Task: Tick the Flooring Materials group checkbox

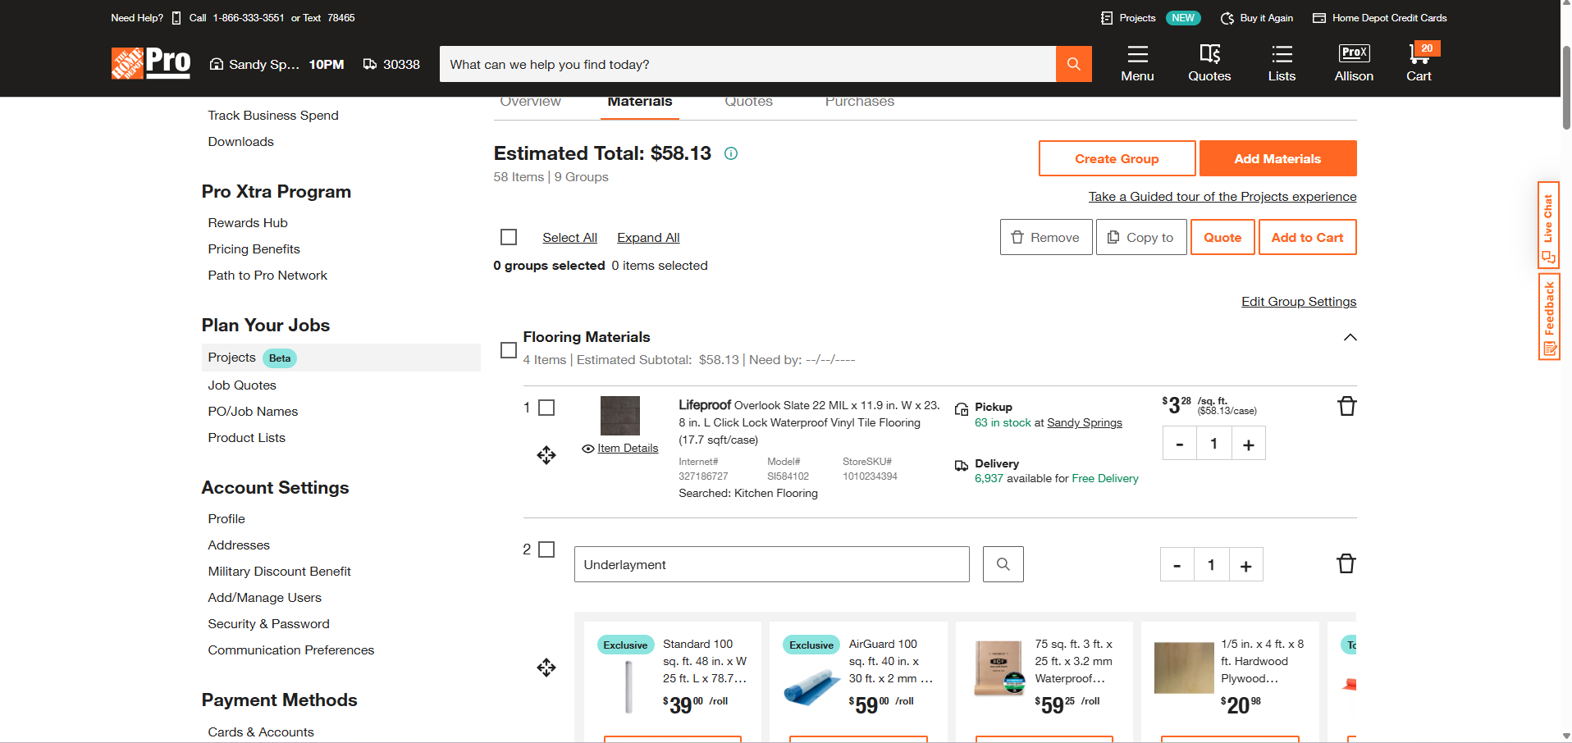Action: (509, 350)
